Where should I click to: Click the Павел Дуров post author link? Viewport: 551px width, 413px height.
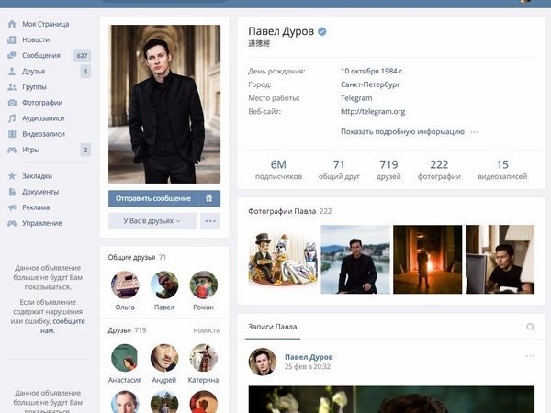309,357
